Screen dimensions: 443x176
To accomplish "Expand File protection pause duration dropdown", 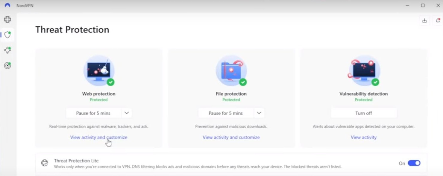I will coord(259,113).
